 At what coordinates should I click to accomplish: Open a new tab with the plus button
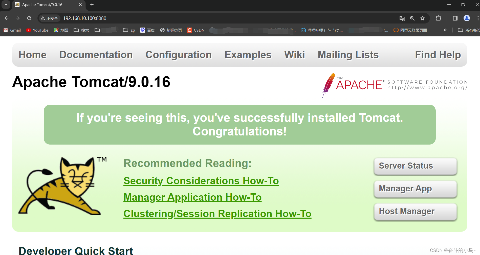pos(92,5)
